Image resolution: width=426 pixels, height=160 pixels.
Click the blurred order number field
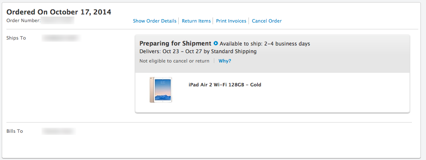point(58,21)
